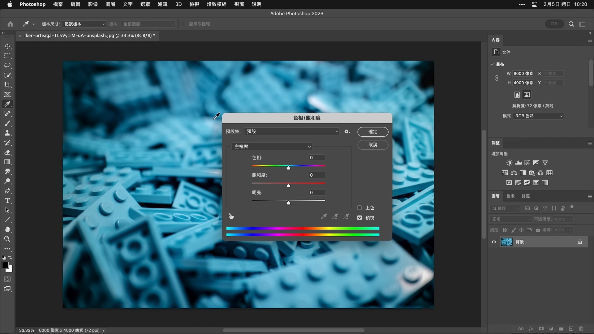Viewport: 594px width, 334px height.
Task: Switch to the 色版 tab
Action: tap(510, 196)
